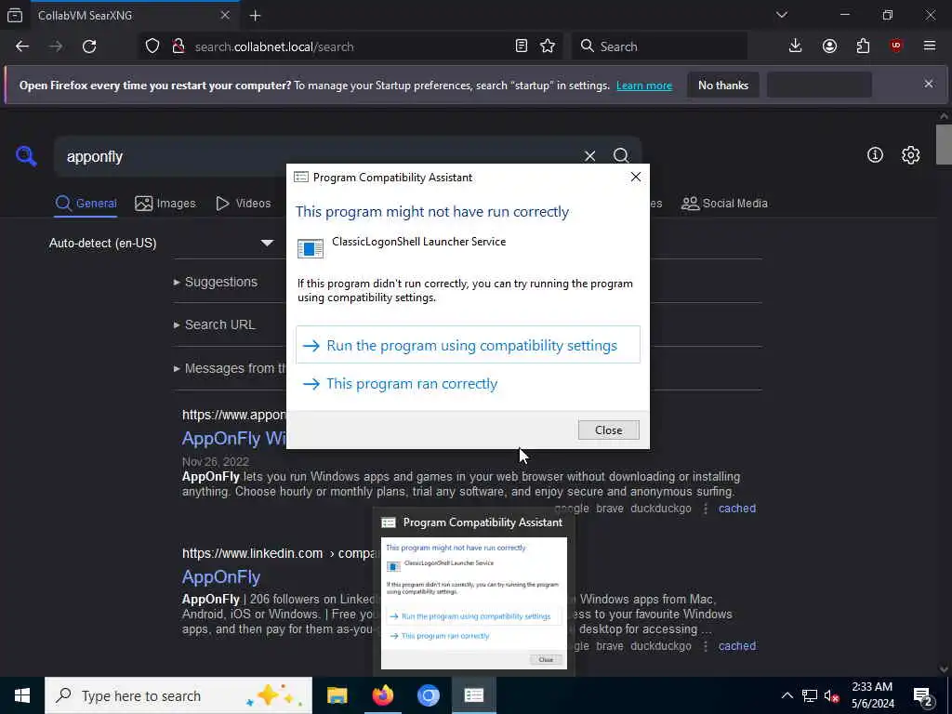
Task: Open the Firefox hamburger application menu
Action: pyautogui.click(x=930, y=46)
